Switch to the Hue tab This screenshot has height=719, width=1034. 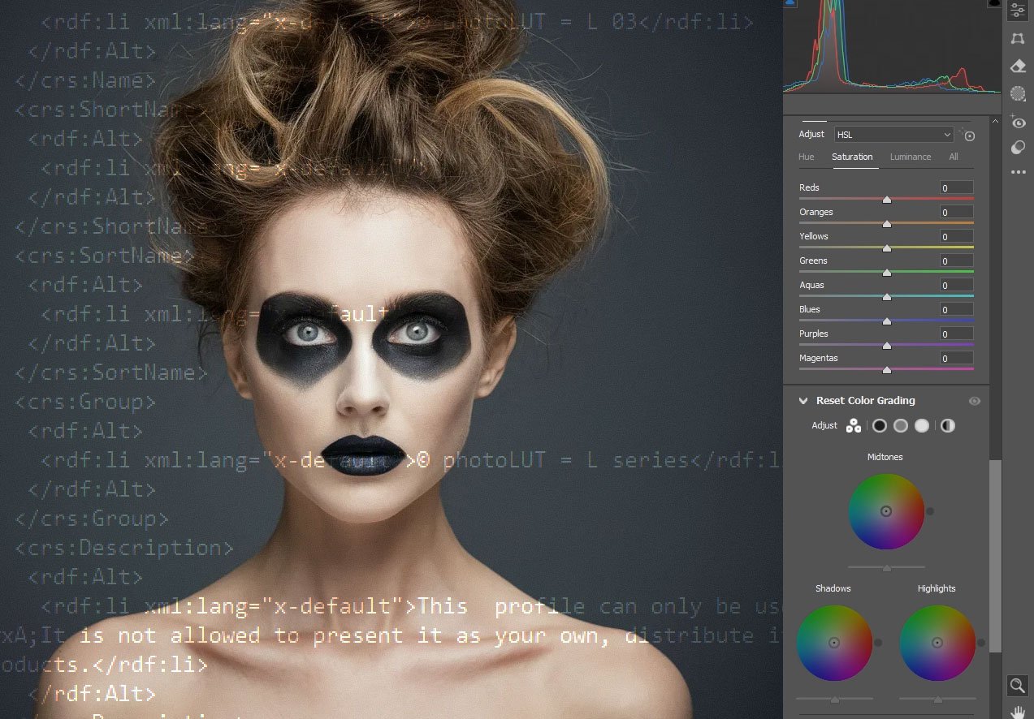point(806,157)
